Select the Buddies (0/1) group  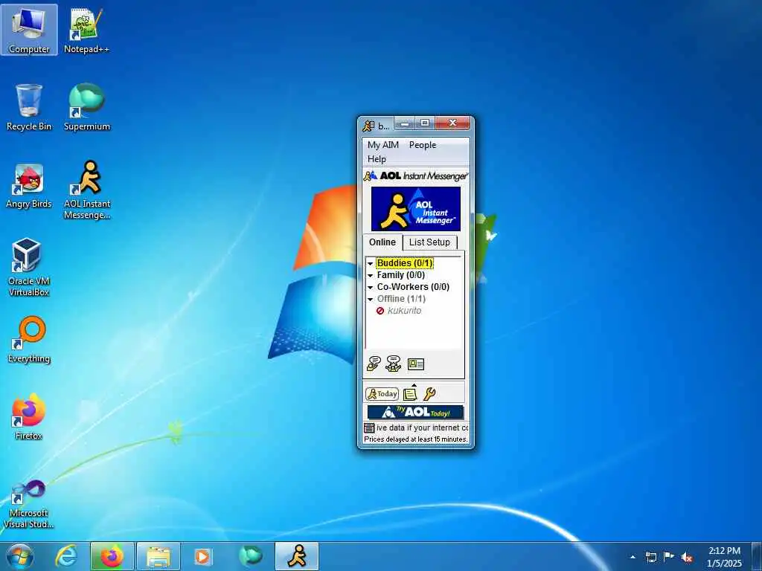(x=405, y=263)
